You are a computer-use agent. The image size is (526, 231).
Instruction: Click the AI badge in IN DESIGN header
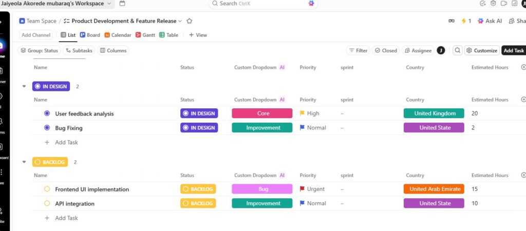(282, 100)
